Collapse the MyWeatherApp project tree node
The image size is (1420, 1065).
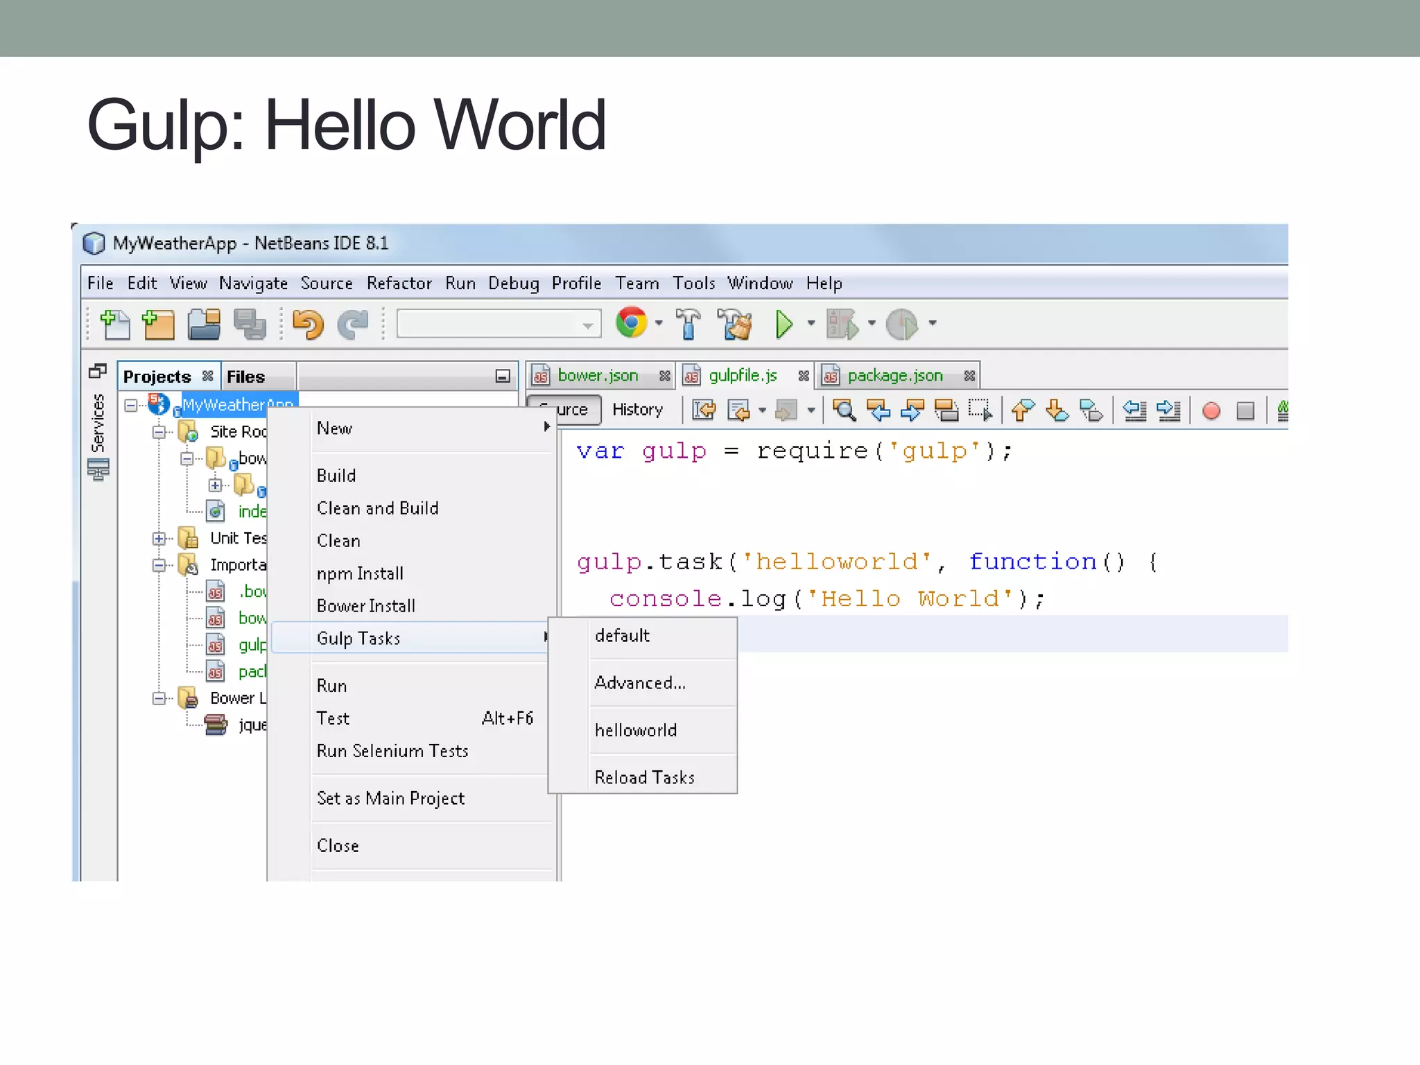[x=131, y=405]
